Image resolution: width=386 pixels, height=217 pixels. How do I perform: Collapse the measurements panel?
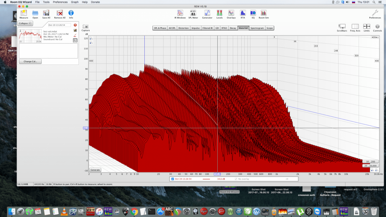pyautogui.click(x=25, y=24)
